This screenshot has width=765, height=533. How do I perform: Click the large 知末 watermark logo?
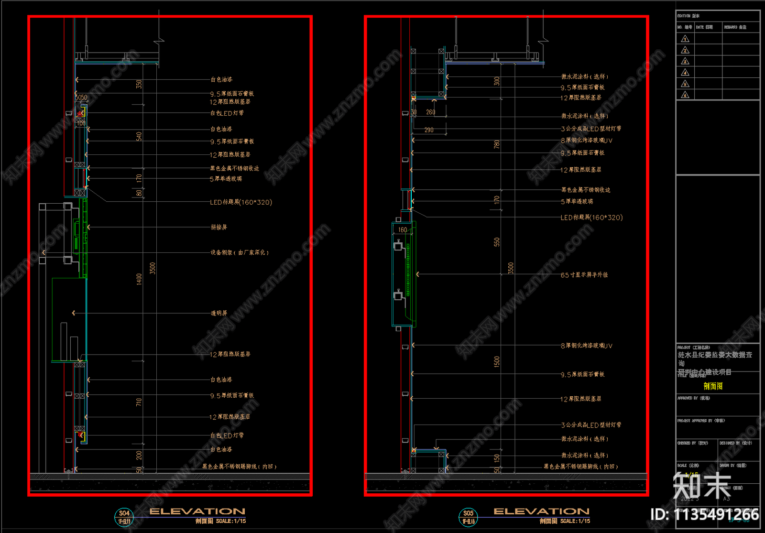point(702,485)
